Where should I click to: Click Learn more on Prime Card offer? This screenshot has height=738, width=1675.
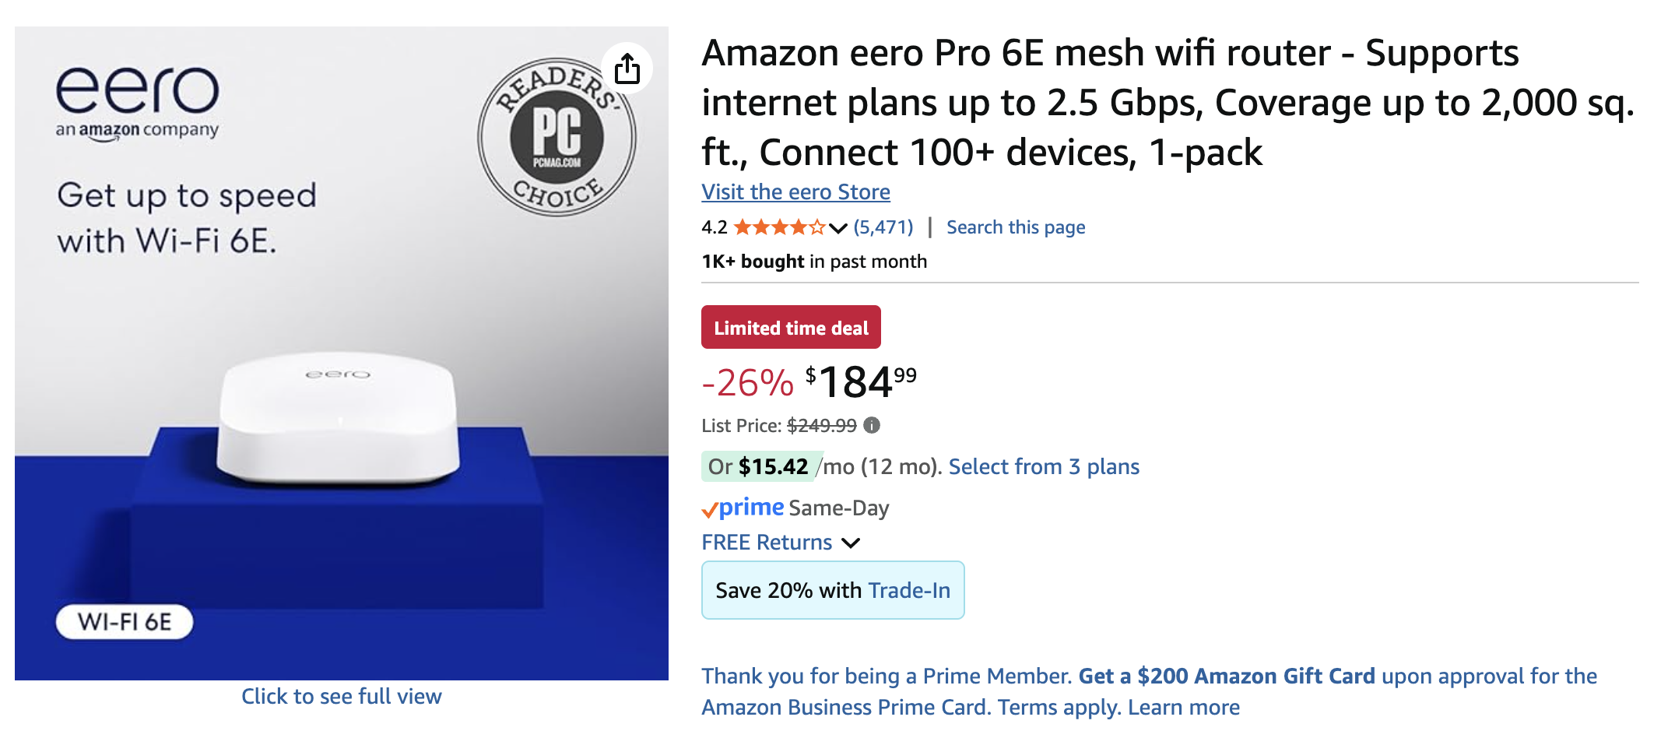click(x=1183, y=707)
